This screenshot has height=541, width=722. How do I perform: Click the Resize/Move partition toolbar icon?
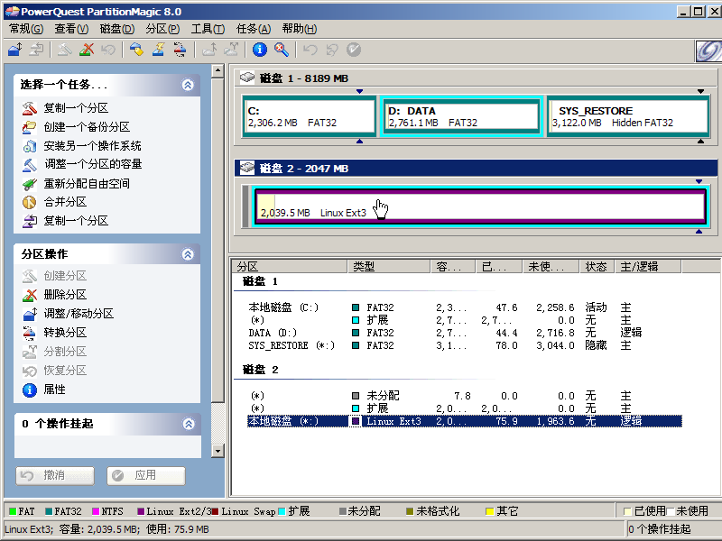pos(14,50)
